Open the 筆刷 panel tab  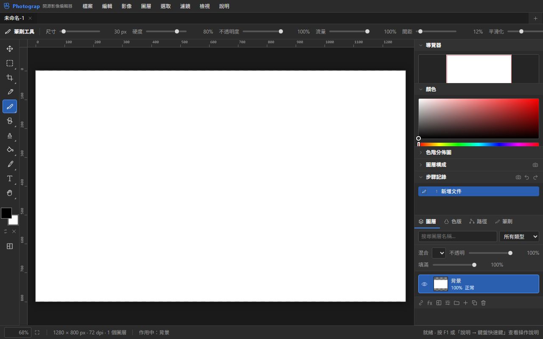pyautogui.click(x=504, y=222)
